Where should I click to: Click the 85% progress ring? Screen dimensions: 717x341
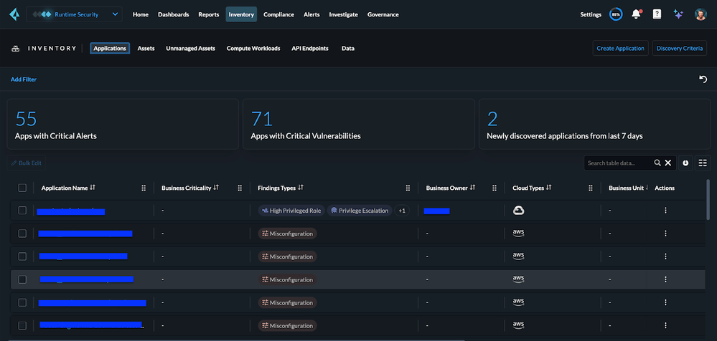(616, 14)
